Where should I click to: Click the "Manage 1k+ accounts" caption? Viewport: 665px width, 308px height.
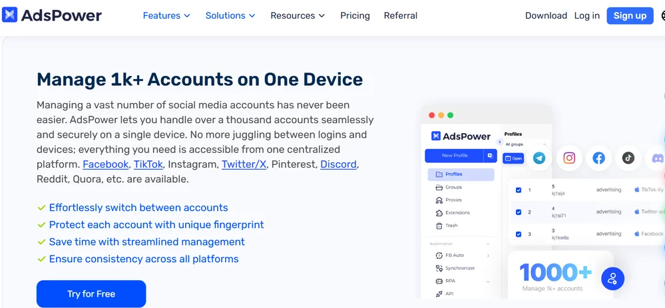point(553,289)
